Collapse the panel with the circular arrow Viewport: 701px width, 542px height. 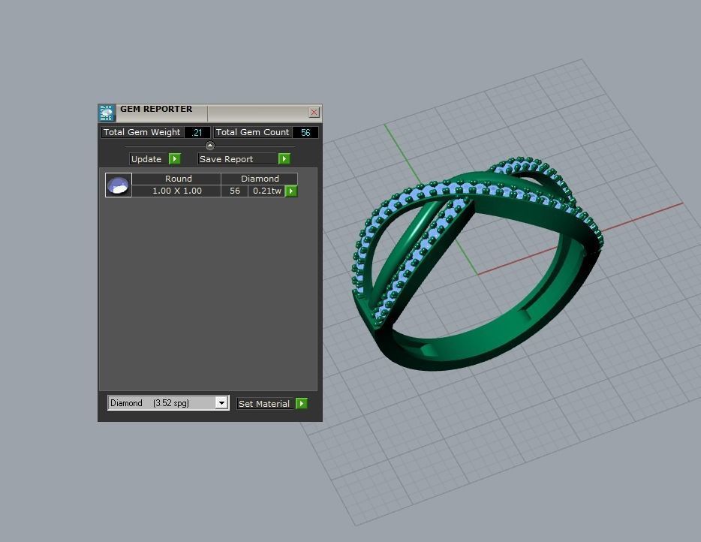point(209,146)
